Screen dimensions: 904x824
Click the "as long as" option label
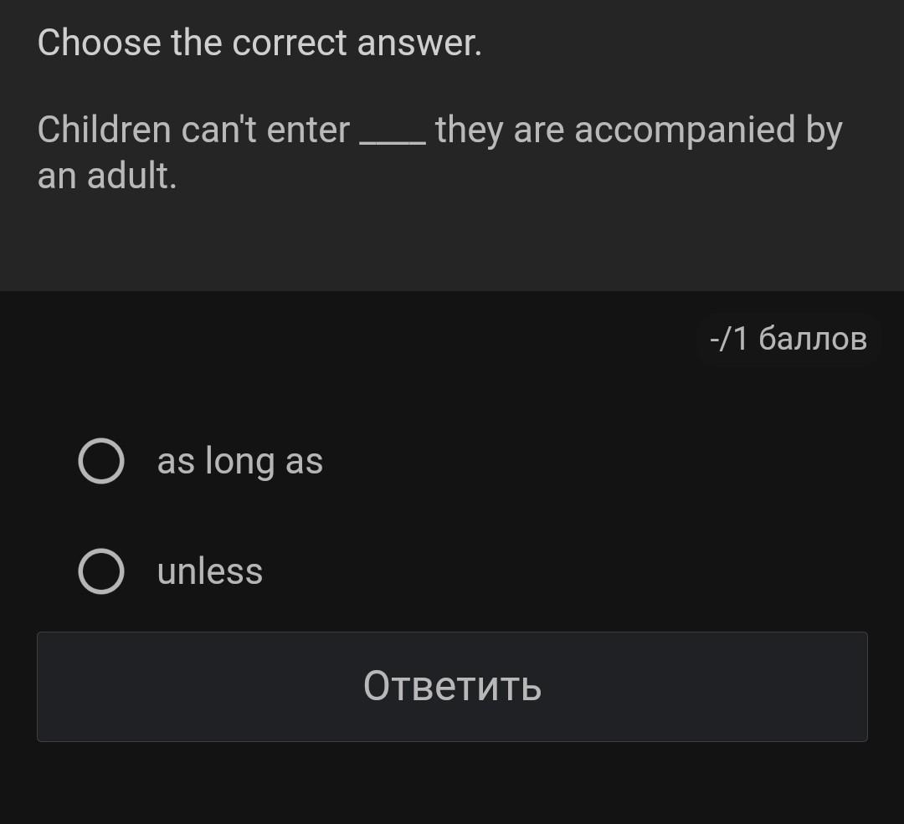pos(240,461)
